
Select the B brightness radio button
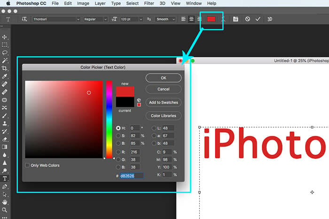(x=118, y=143)
